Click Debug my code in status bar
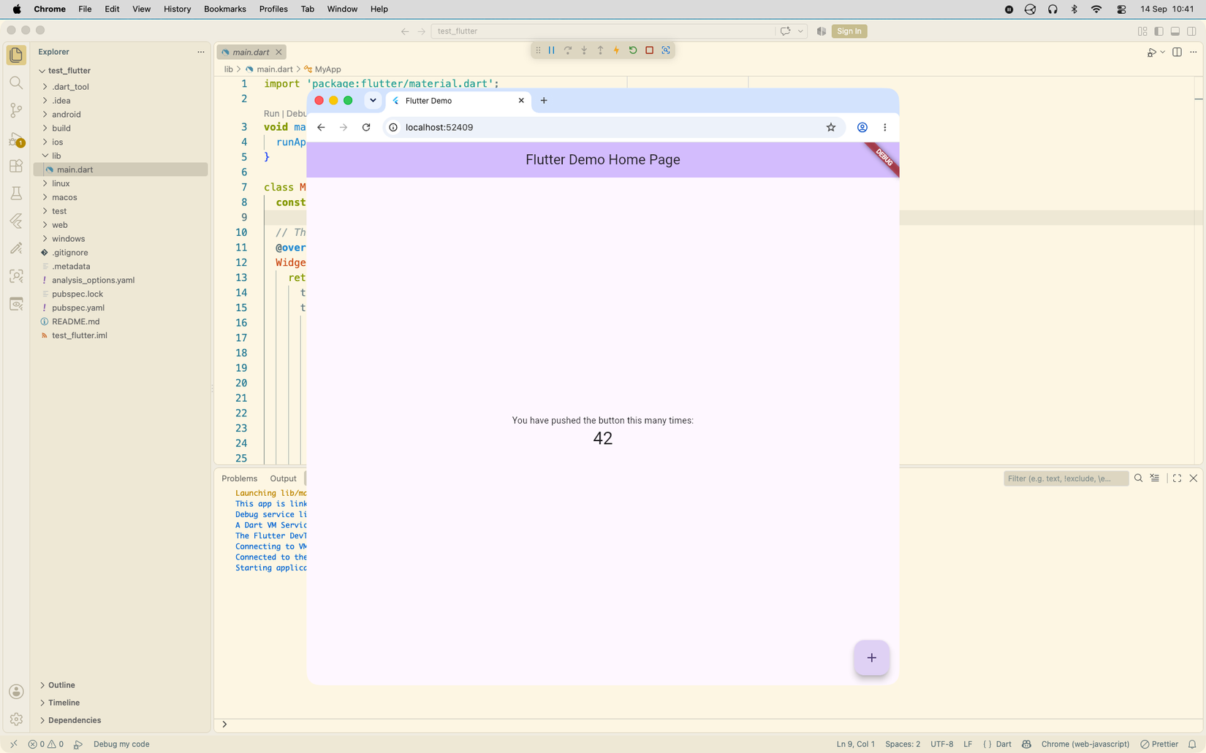 (121, 744)
